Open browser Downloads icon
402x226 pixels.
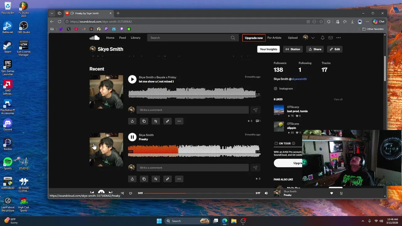coord(352,22)
